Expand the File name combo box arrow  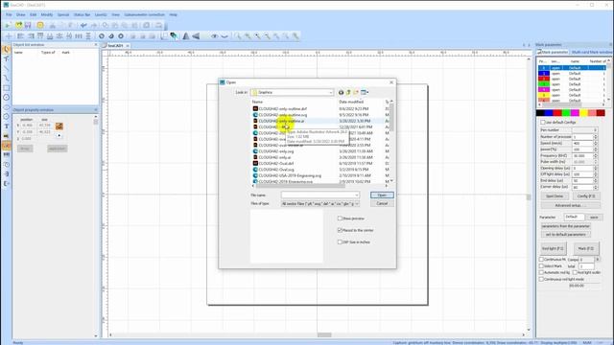(x=356, y=195)
